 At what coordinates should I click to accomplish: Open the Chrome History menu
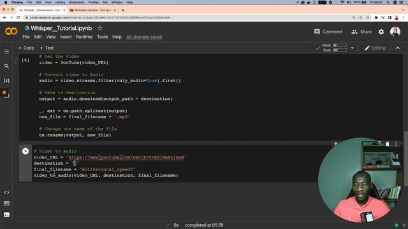[x=60, y=3]
